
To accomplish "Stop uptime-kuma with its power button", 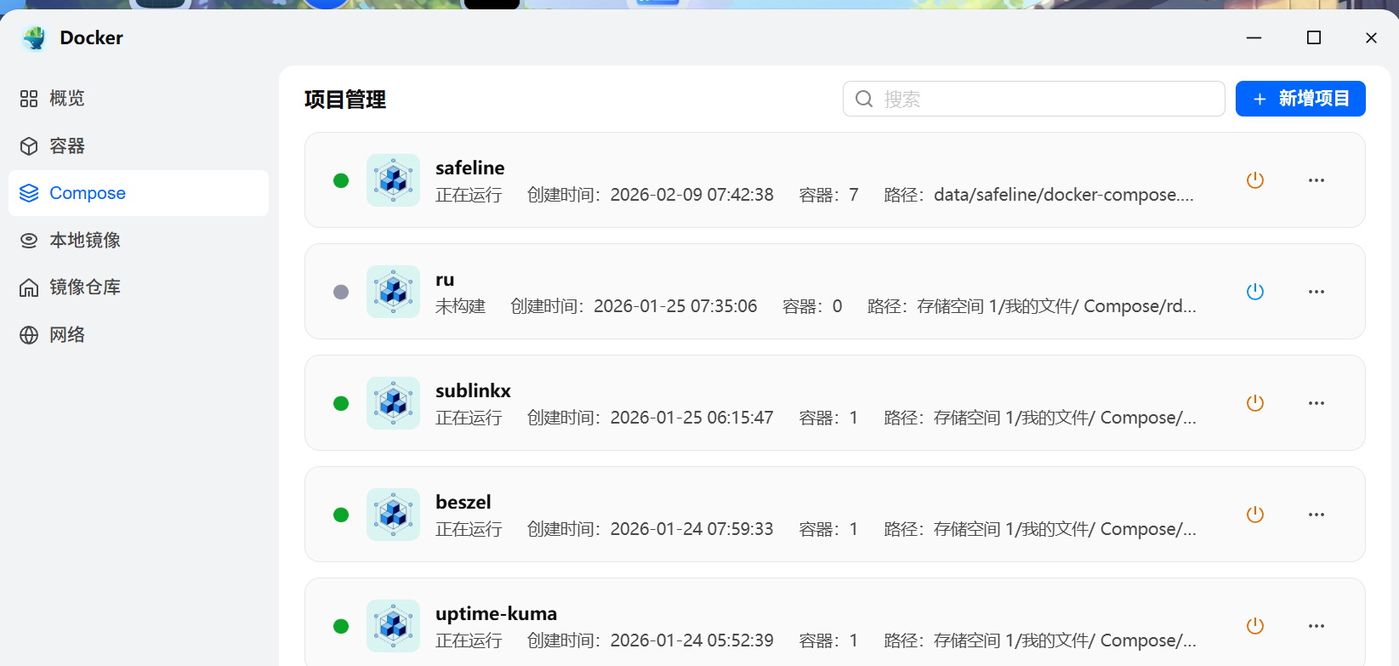I will tap(1255, 626).
